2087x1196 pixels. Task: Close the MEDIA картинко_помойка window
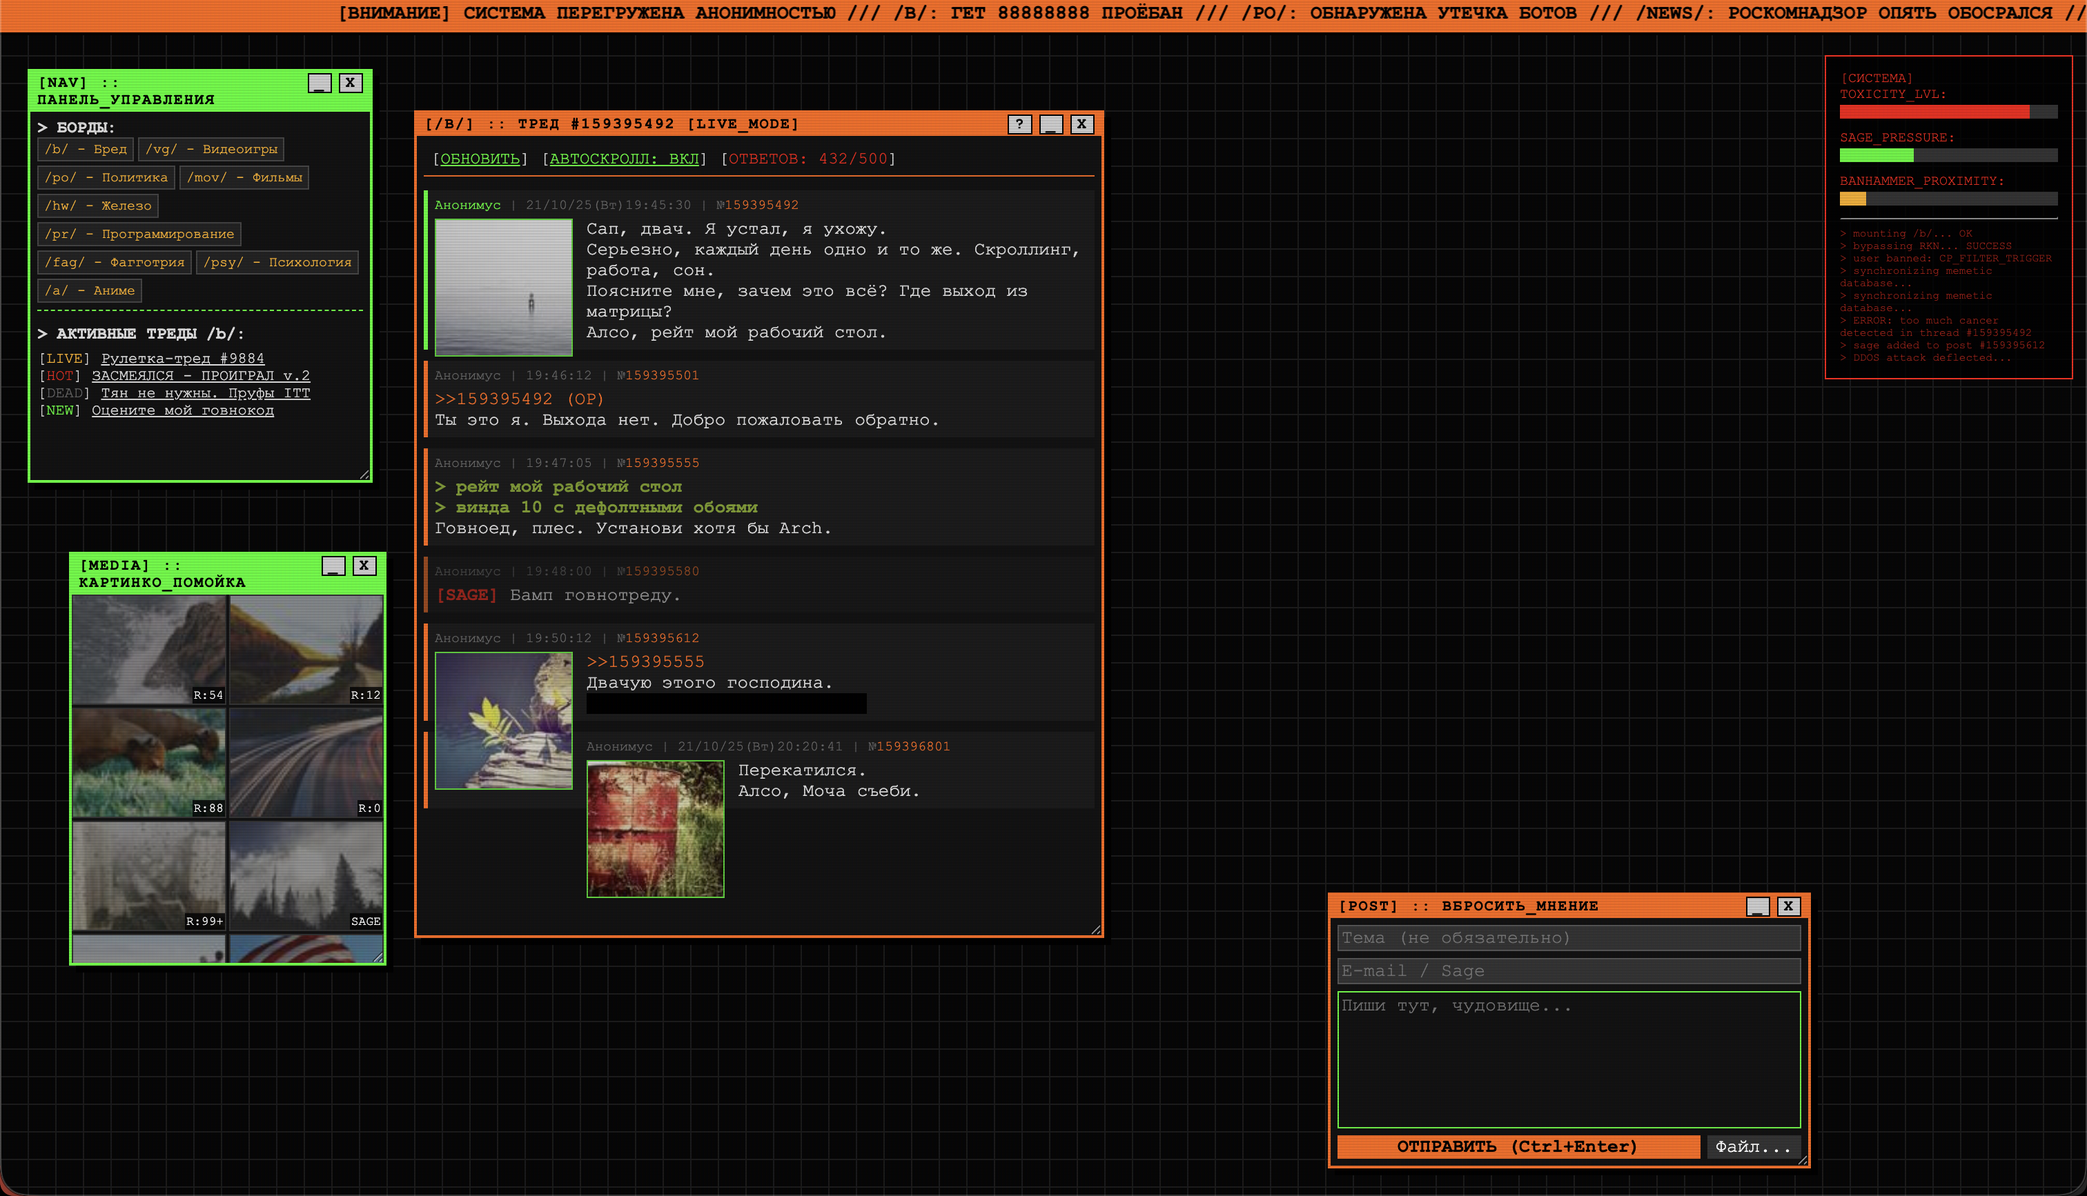[364, 566]
